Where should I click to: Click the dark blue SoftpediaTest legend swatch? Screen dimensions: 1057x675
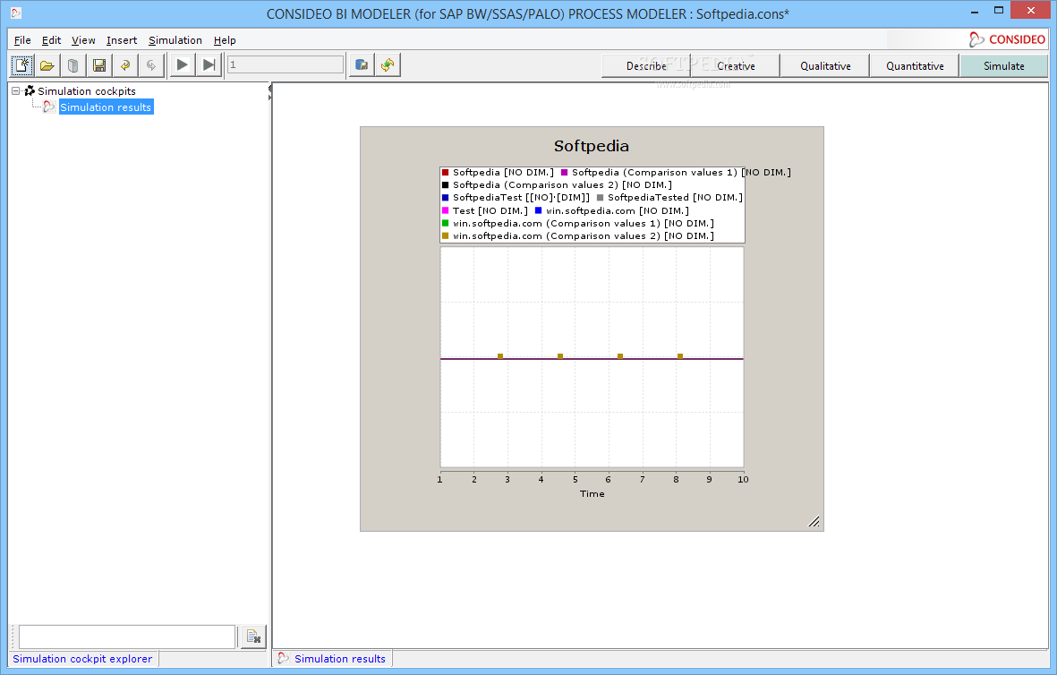click(445, 198)
